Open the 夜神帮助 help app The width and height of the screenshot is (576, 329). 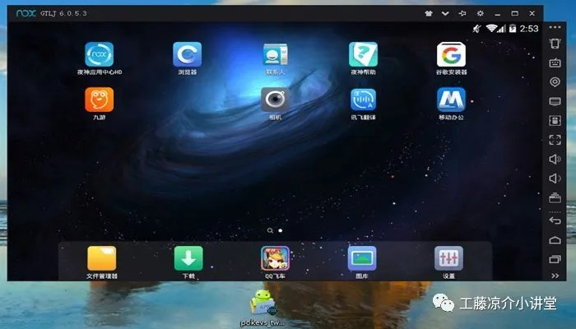coord(364,54)
